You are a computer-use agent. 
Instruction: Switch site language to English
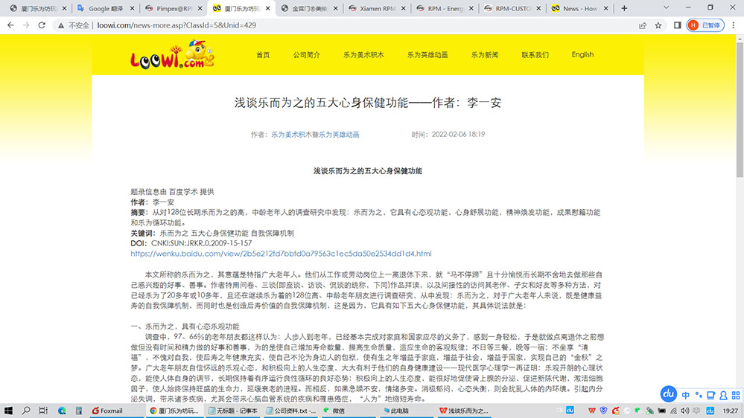[582, 55]
